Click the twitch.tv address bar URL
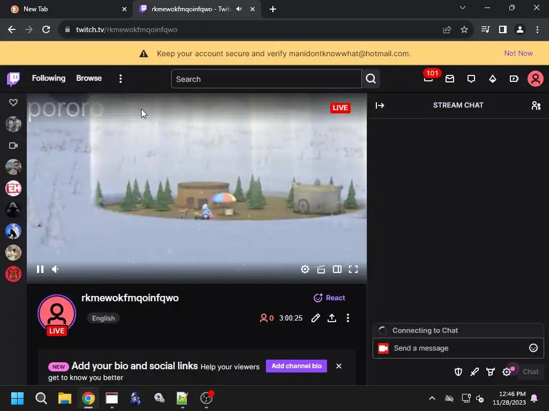Screen dimensions: 549x411 [x=127, y=30]
